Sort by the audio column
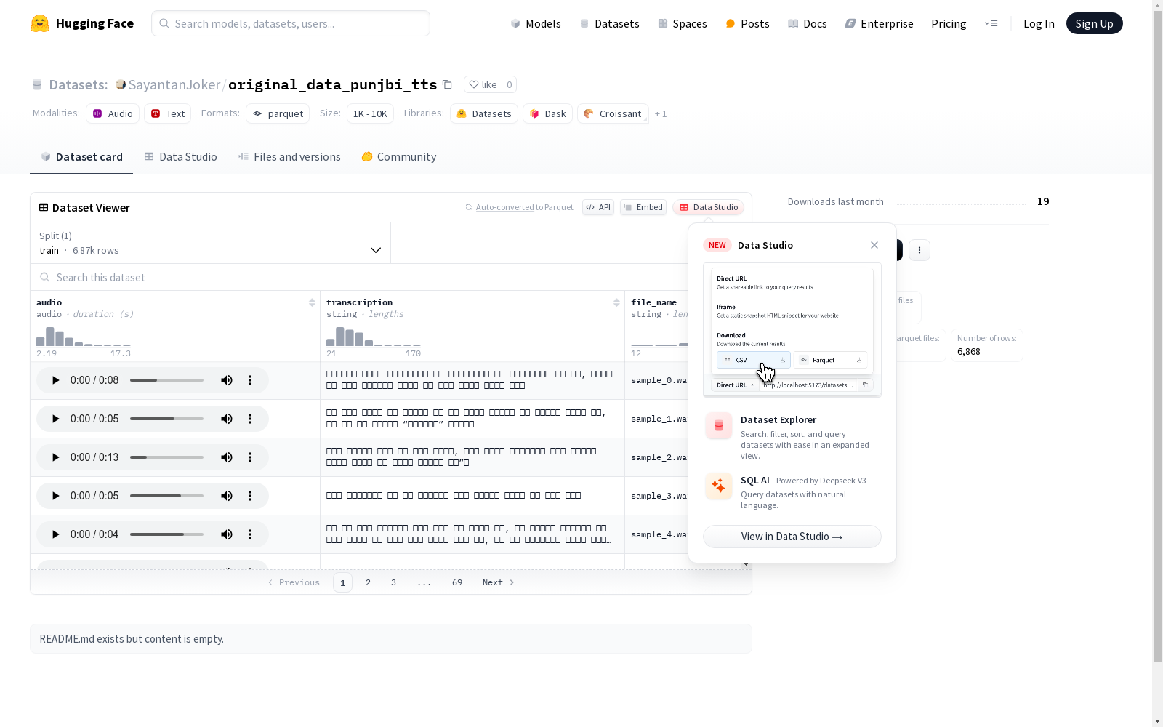1163x727 pixels. (x=312, y=302)
